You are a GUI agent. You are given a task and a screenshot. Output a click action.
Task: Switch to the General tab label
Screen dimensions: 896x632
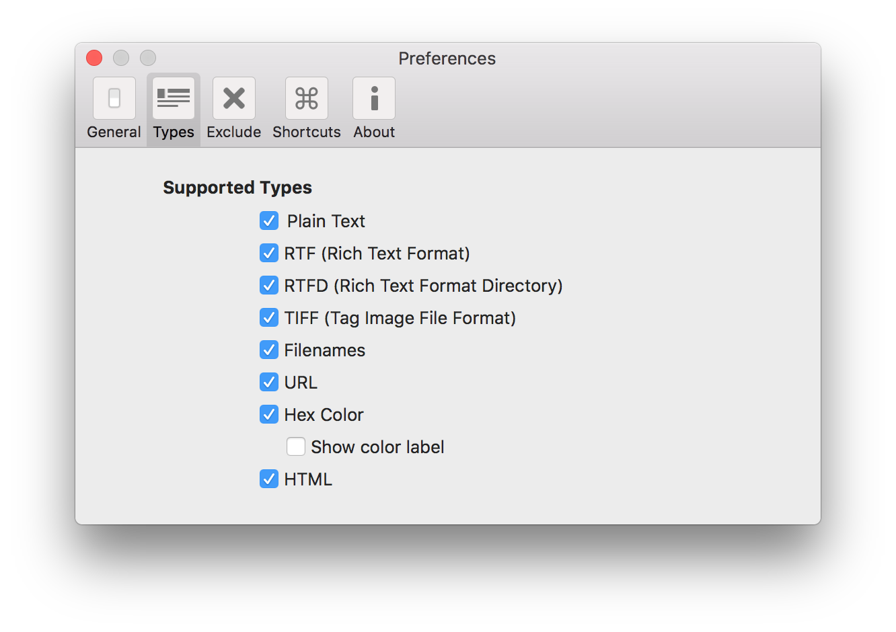click(114, 132)
